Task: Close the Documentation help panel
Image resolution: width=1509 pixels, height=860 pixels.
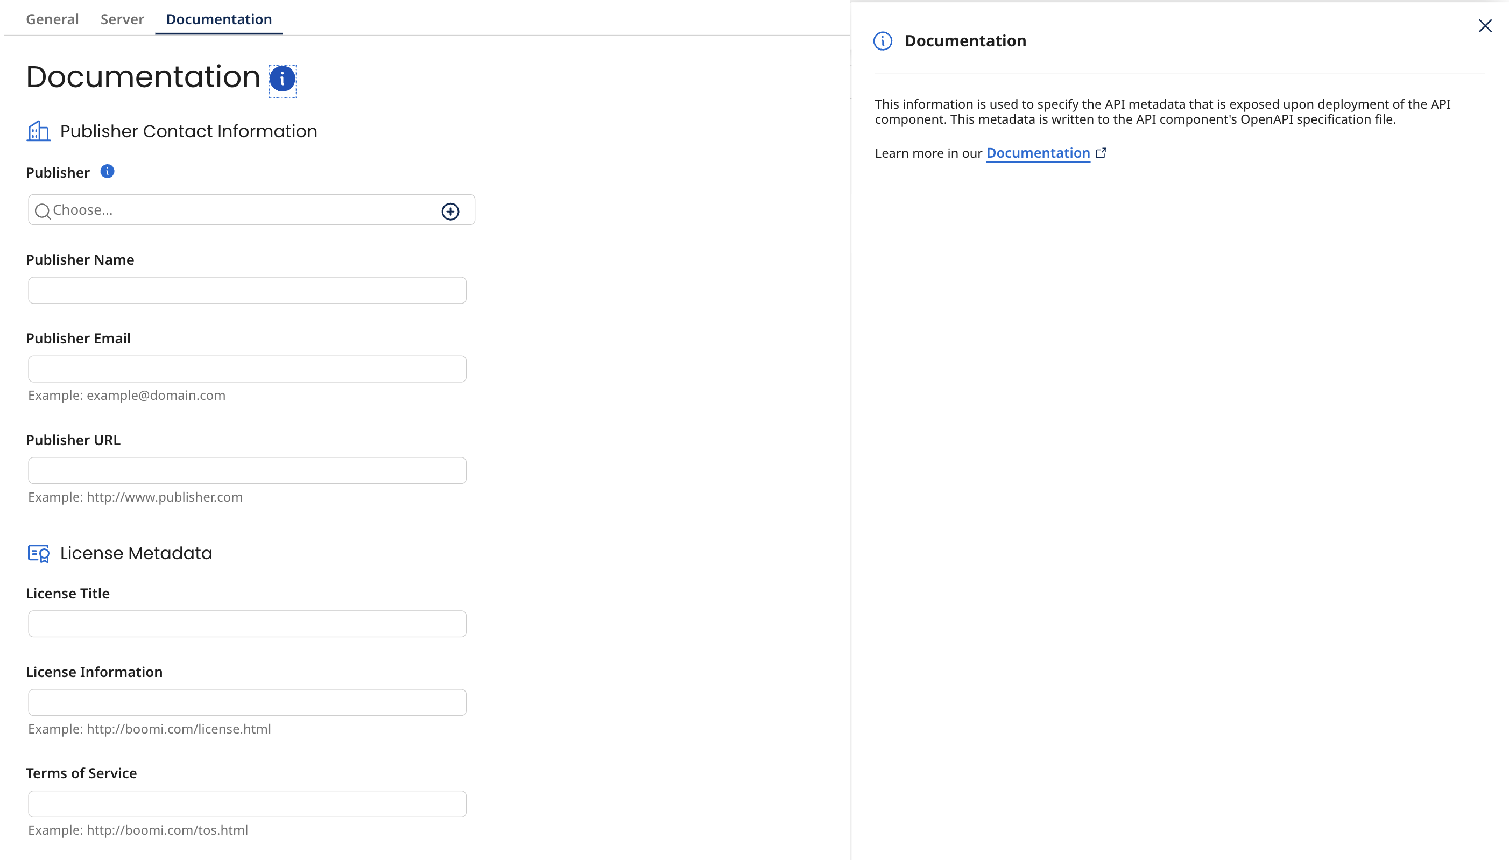Action: point(1484,25)
